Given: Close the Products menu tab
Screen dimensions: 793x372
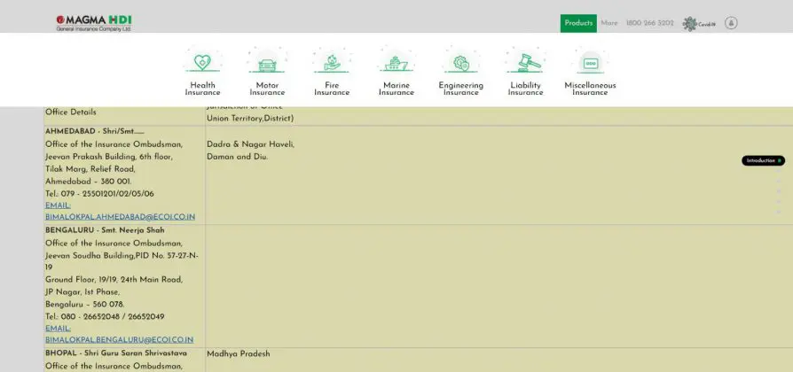Looking at the screenshot, I should click(578, 23).
